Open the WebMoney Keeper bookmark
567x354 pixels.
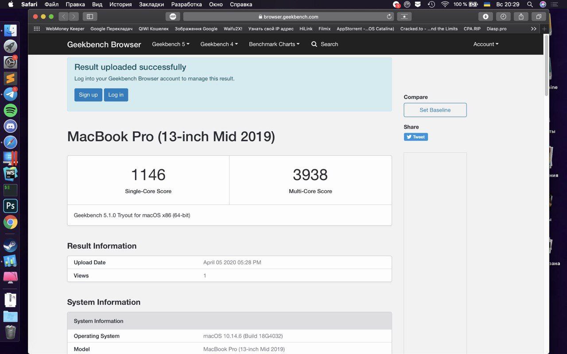pos(65,29)
